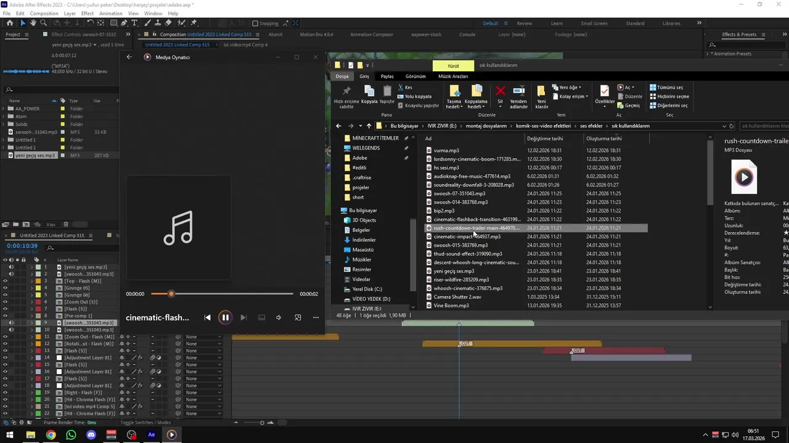This screenshot has width=789, height=443.
Task: Switch to Görünüm tab in Explorer
Action: coord(415,76)
